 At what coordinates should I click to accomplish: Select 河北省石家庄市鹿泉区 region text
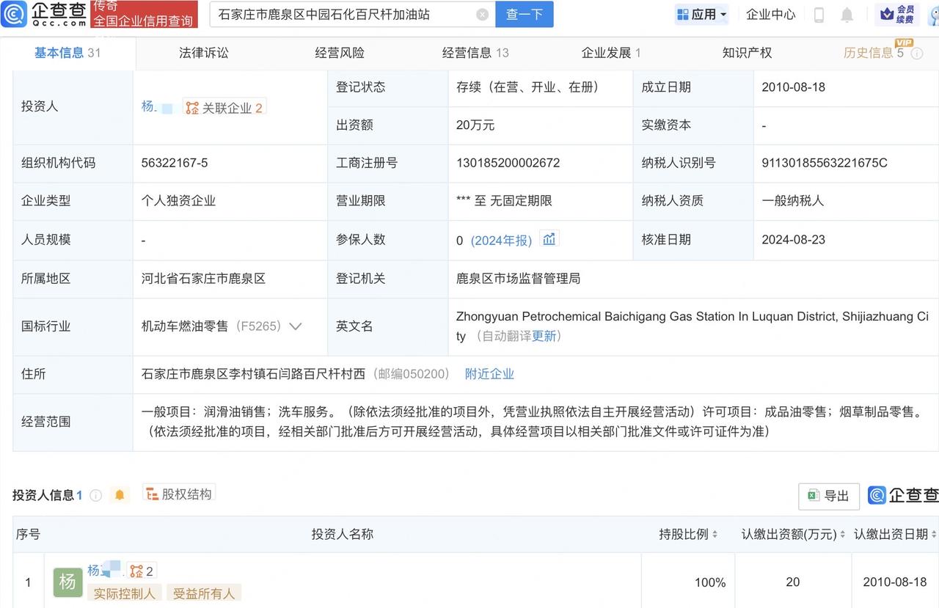(x=203, y=279)
